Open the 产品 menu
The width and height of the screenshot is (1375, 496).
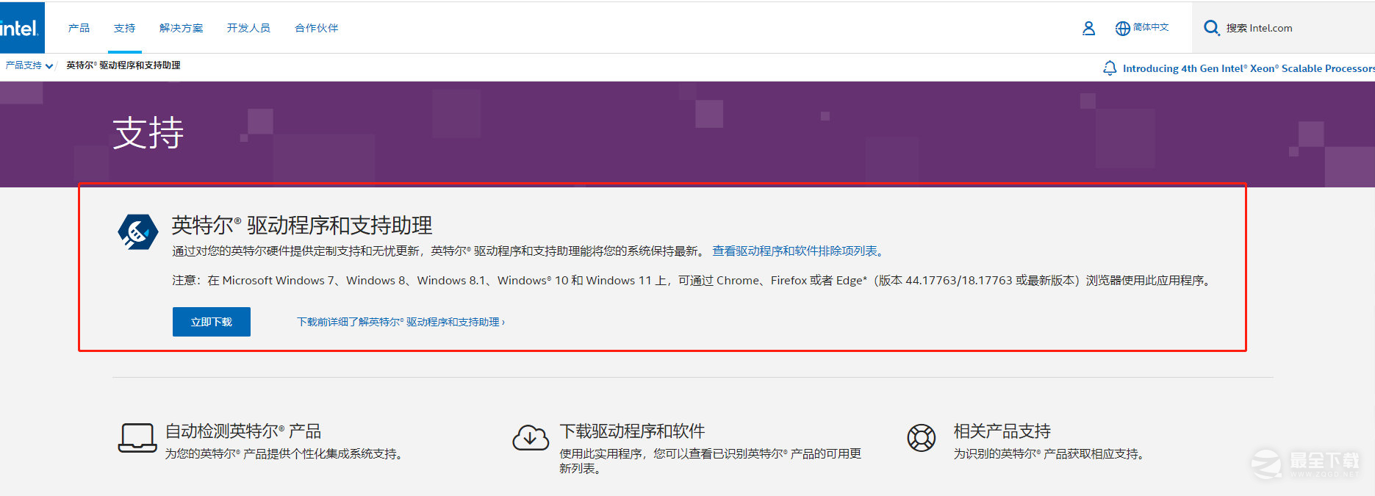pos(79,28)
